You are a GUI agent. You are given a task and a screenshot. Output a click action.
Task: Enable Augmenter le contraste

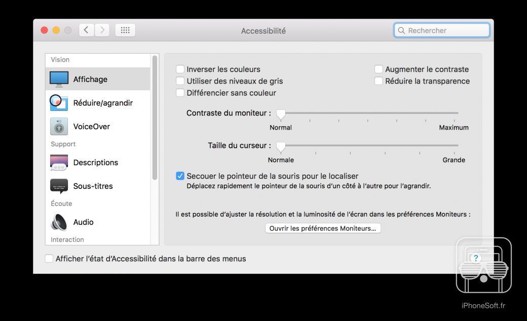[379, 69]
